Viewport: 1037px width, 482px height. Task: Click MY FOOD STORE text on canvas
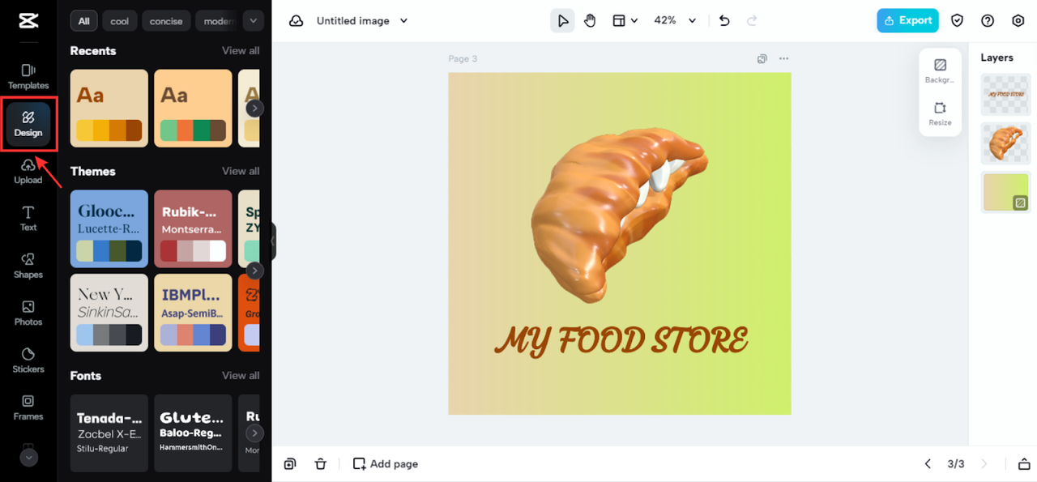click(621, 340)
